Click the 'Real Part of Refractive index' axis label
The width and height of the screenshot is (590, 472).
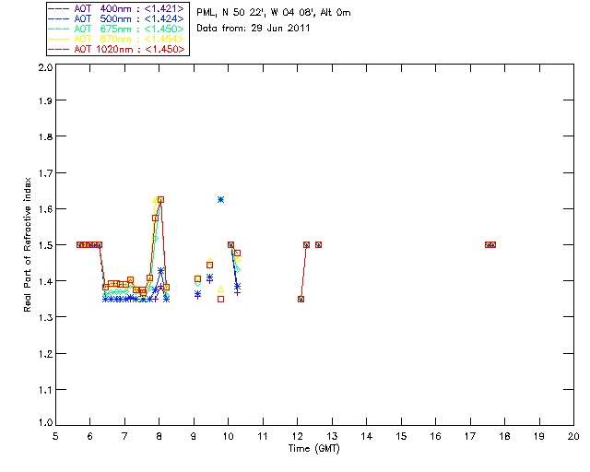(27, 244)
